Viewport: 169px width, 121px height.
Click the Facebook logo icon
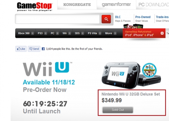pyautogui.click(x=43, y=49)
